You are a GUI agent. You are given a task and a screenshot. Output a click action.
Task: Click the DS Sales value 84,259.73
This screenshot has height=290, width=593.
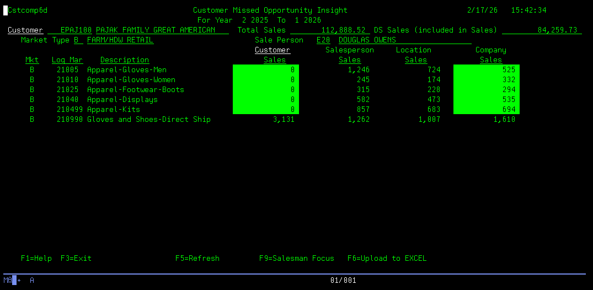557,30
